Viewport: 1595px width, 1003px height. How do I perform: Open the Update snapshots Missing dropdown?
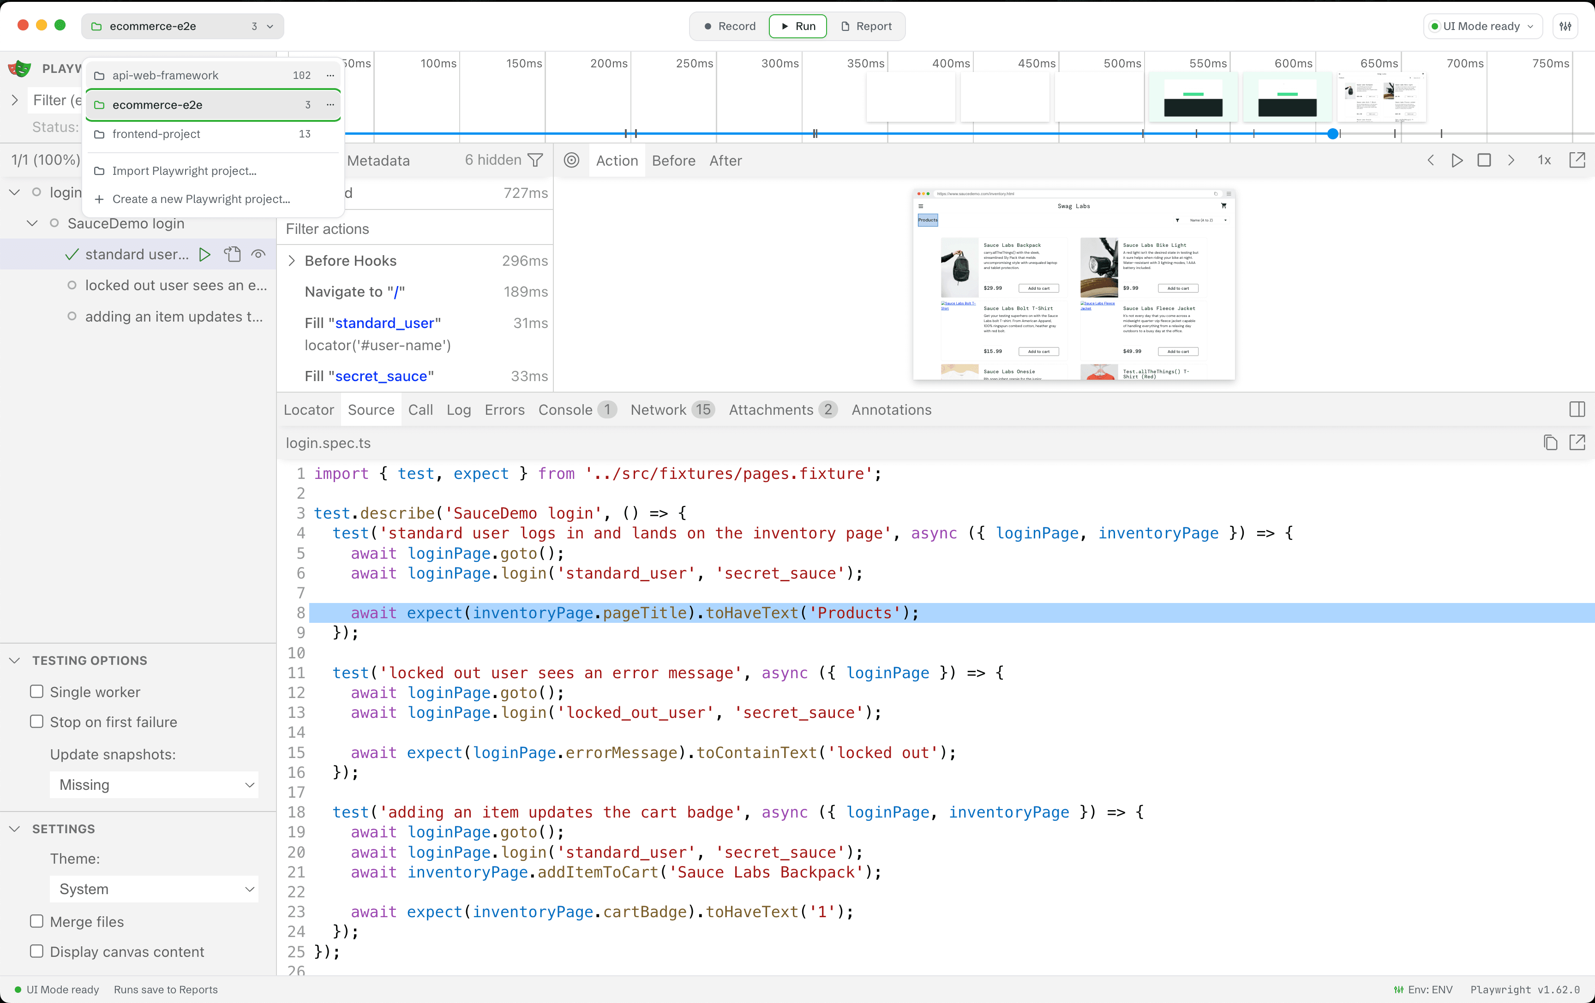tap(154, 784)
